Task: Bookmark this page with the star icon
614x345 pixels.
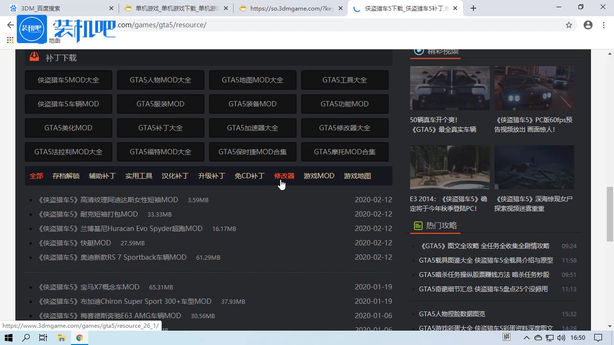Action: pos(569,25)
